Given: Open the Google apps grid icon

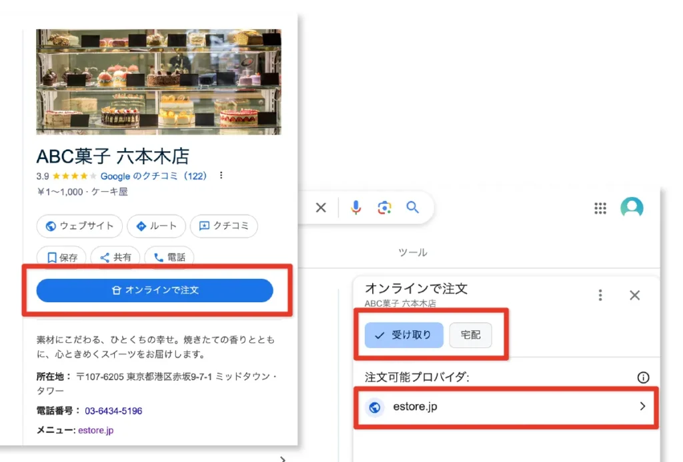Looking at the screenshot, I should click(x=600, y=208).
